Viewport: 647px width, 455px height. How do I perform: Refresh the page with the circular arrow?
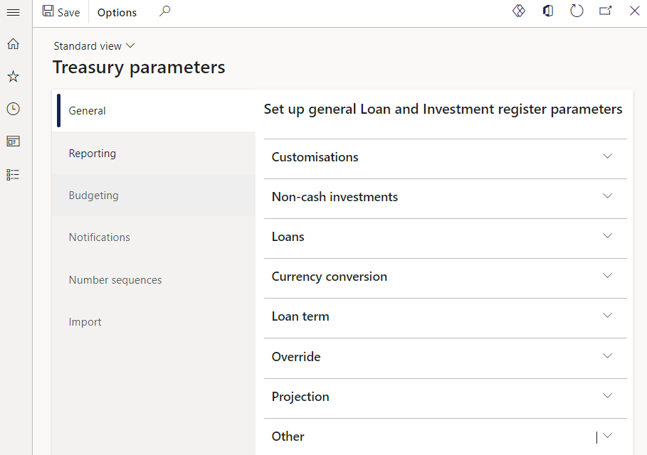[x=577, y=11]
